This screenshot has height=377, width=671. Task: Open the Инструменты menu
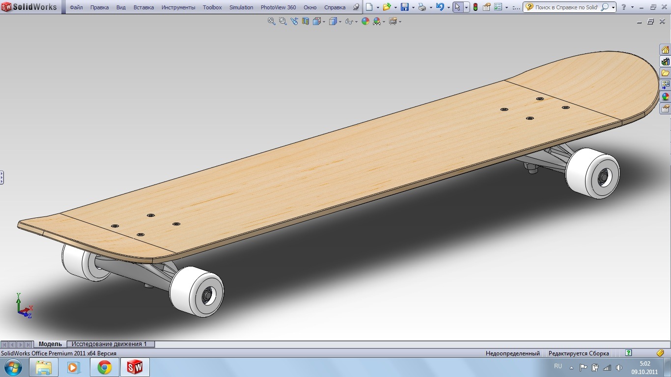pyautogui.click(x=178, y=7)
